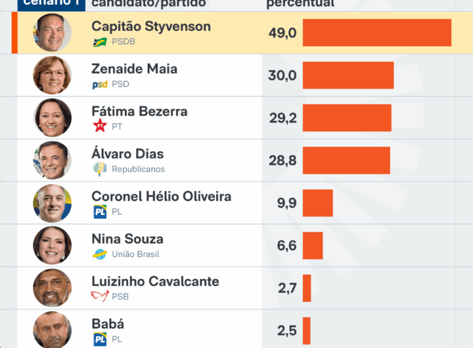The height and width of the screenshot is (348, 473).
Task: Click the PSD logo beneath Zenaide Maia
Action: tap(100, 84)
